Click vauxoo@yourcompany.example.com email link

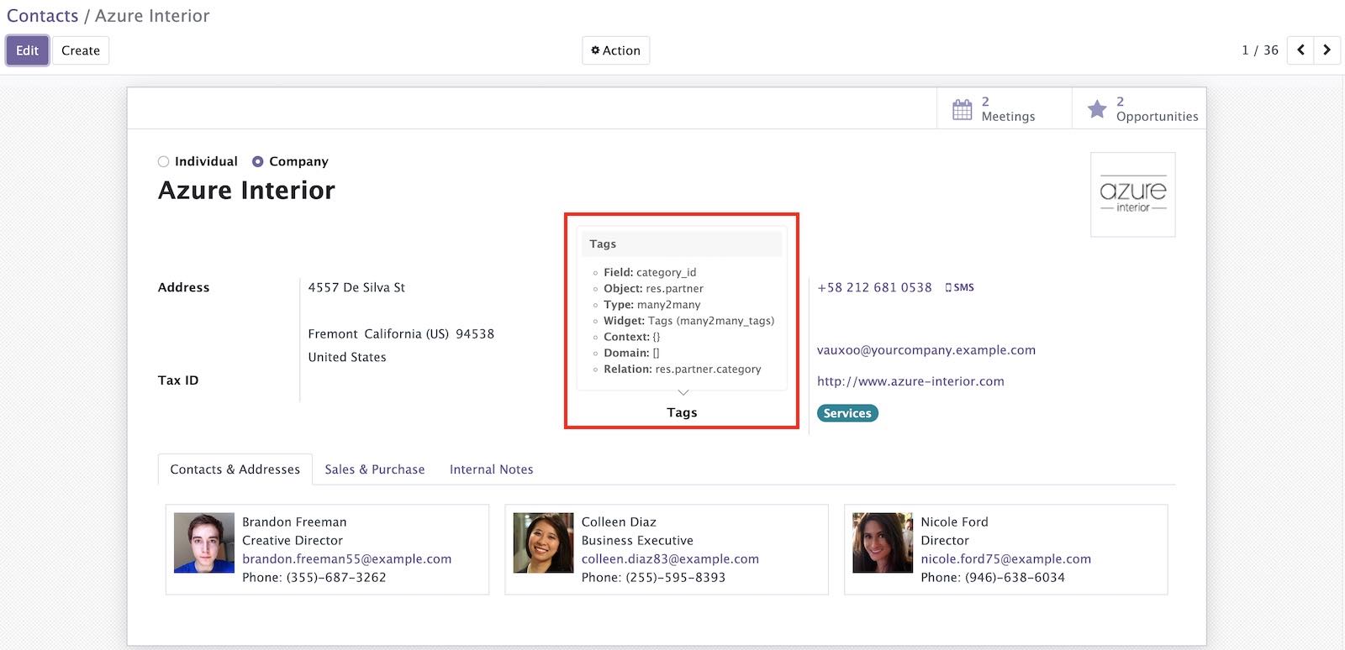pos(926,350)
